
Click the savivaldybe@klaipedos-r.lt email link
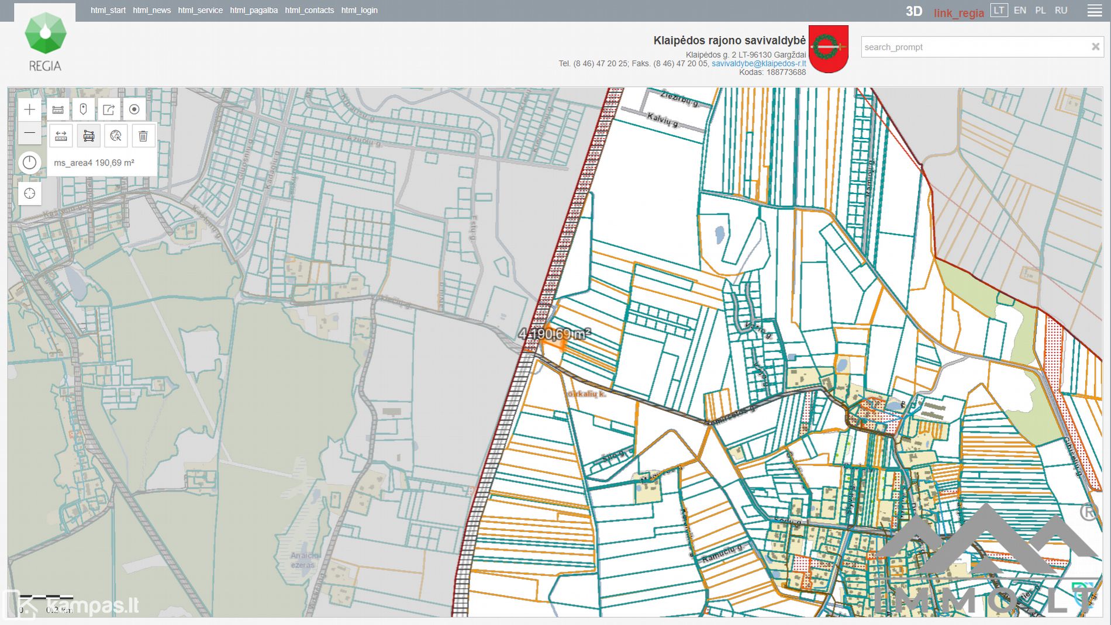point(758,64)
